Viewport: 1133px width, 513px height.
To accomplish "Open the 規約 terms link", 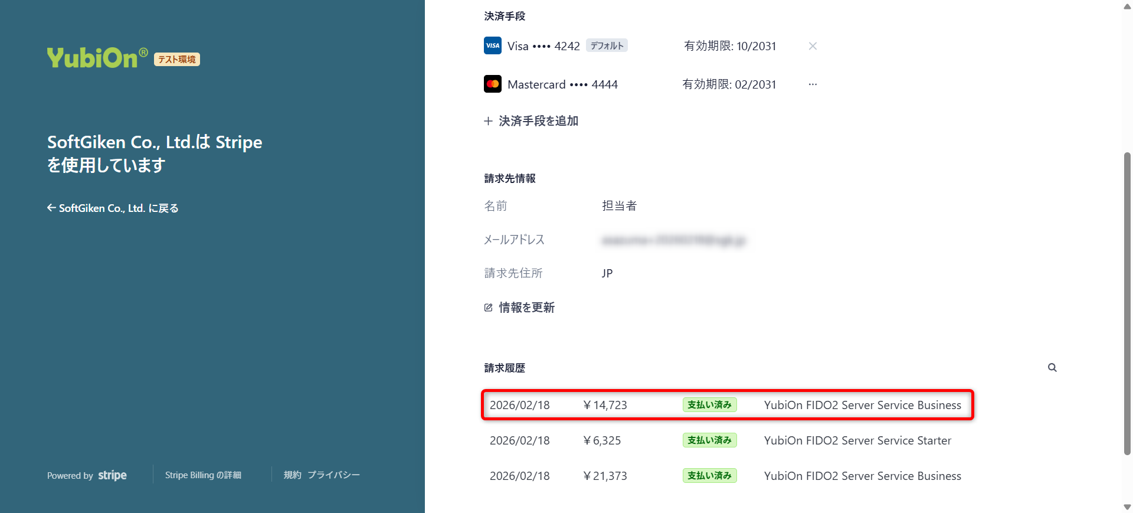I will [292, 475].
